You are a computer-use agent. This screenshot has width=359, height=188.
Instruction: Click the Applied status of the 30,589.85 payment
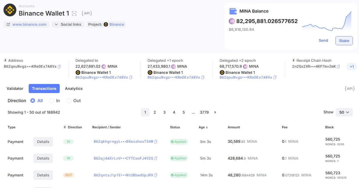click(x=179, y=142)
